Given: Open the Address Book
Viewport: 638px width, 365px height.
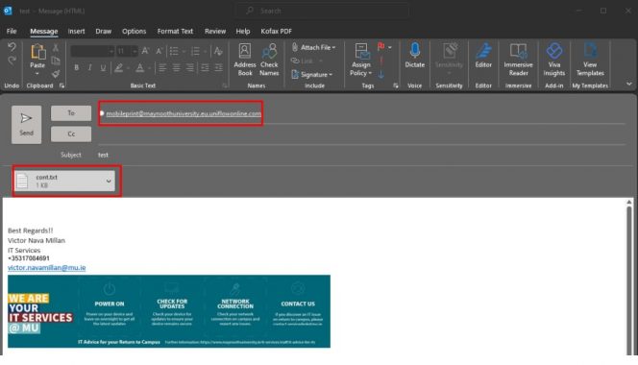Looking at the screenshot, I should click(x=245, y=60).
